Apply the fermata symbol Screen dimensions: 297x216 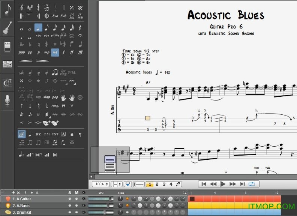tap(80, 35)
